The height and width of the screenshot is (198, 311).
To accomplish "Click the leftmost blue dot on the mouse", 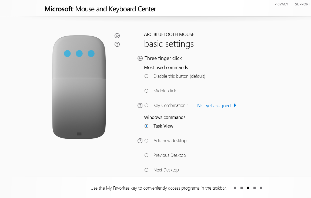I will (67, 54).
